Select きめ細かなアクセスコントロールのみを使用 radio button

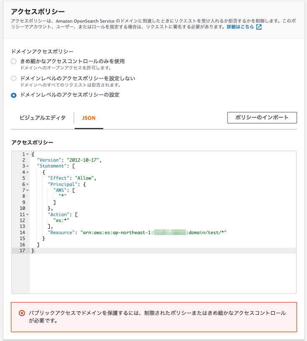(14, 61)
